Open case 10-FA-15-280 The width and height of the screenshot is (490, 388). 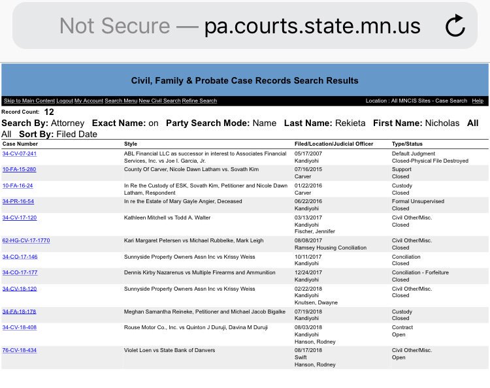click(x=20, y=169)
